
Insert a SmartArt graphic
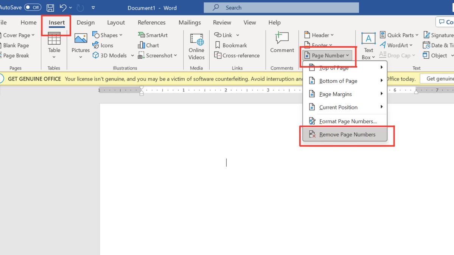[x=153, y=35]
